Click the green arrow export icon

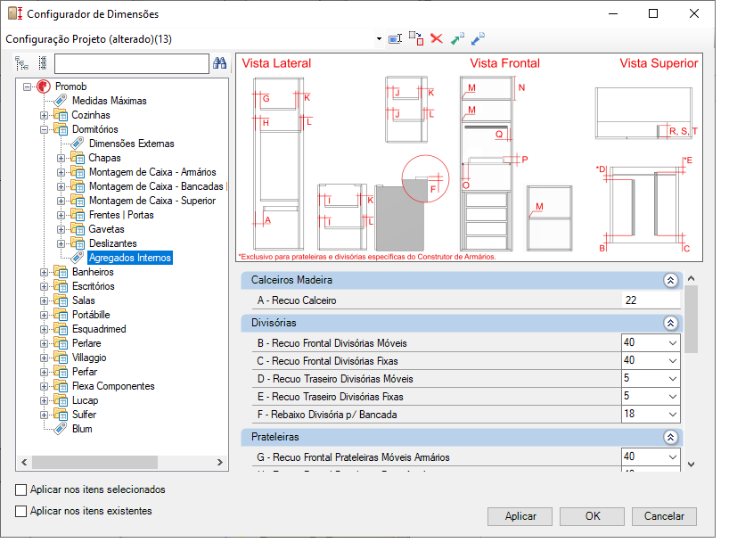457,38
